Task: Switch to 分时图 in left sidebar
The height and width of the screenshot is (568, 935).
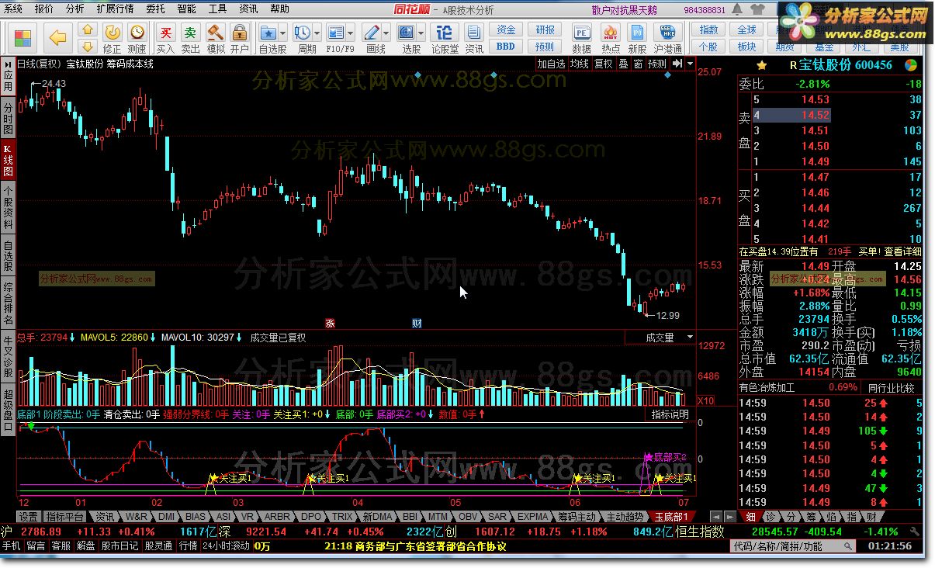Action: click(x=8, y=118)
